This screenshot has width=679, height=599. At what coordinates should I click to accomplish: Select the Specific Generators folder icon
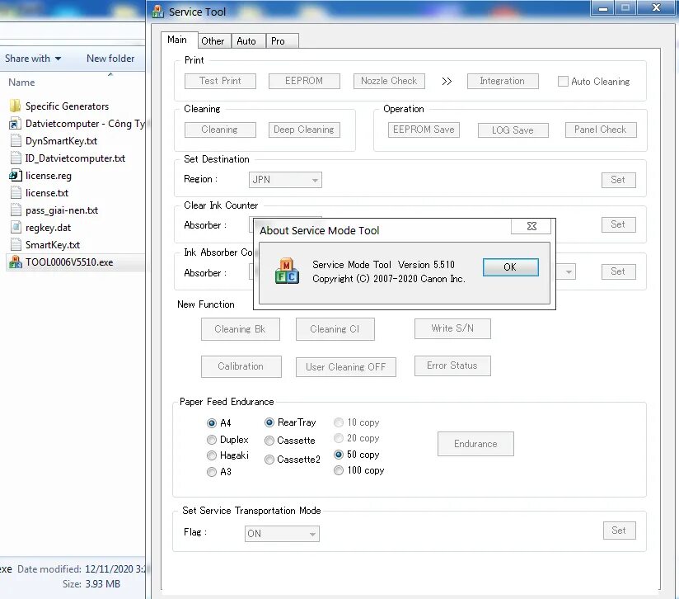pyautogui.click(x=15, y=106)
